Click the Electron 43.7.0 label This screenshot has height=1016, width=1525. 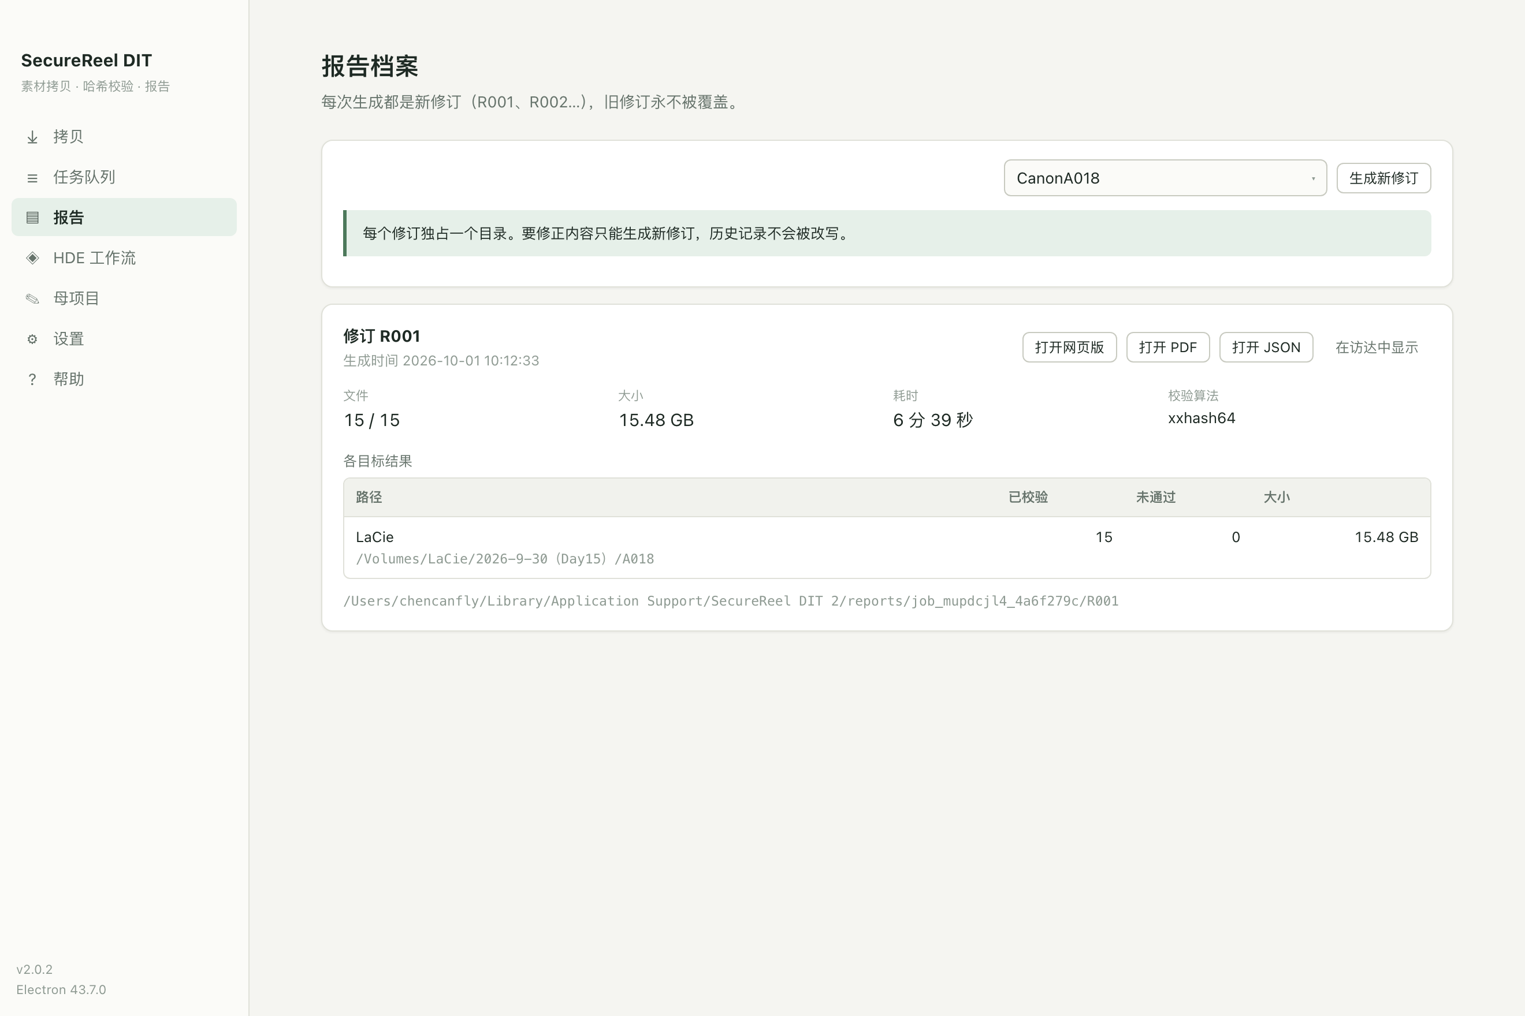[61, 989]
